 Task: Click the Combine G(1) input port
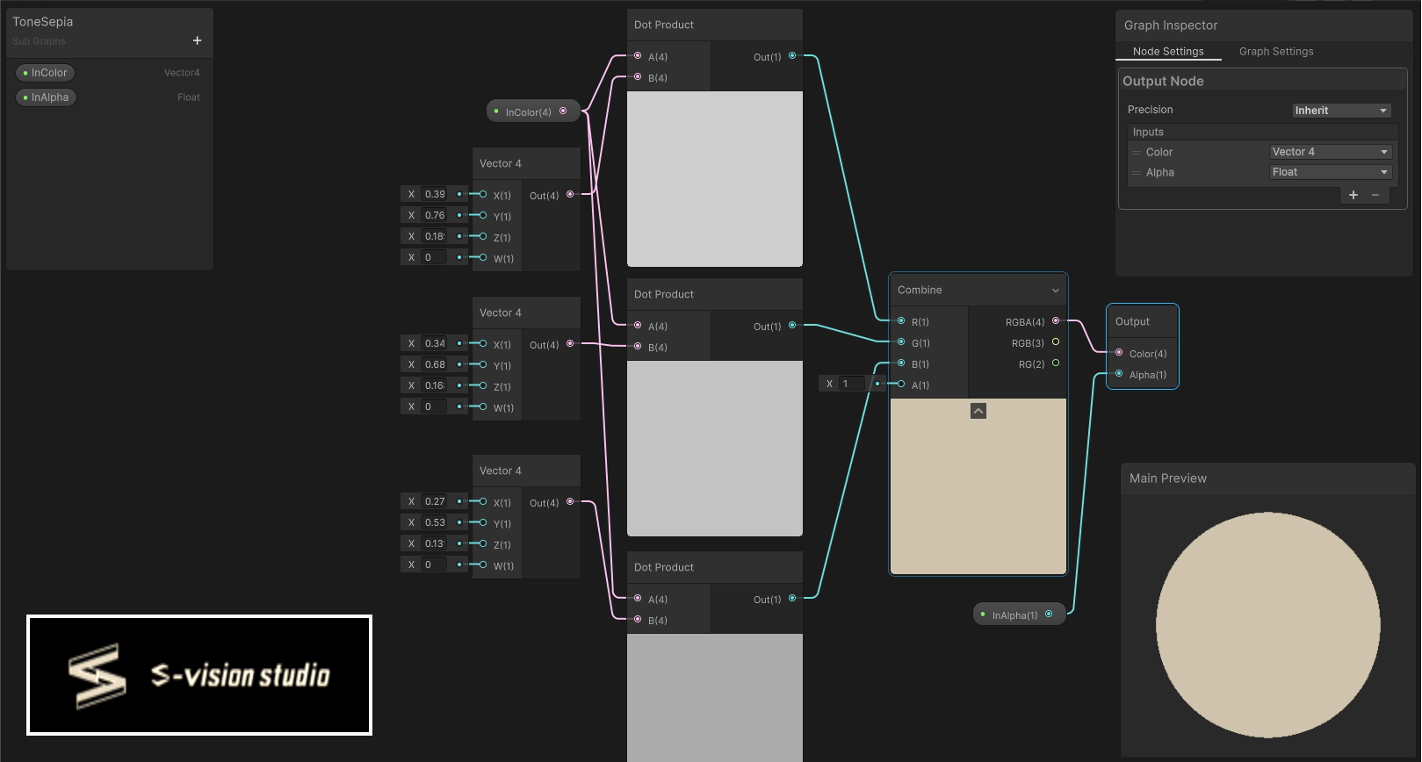(901, 341)
